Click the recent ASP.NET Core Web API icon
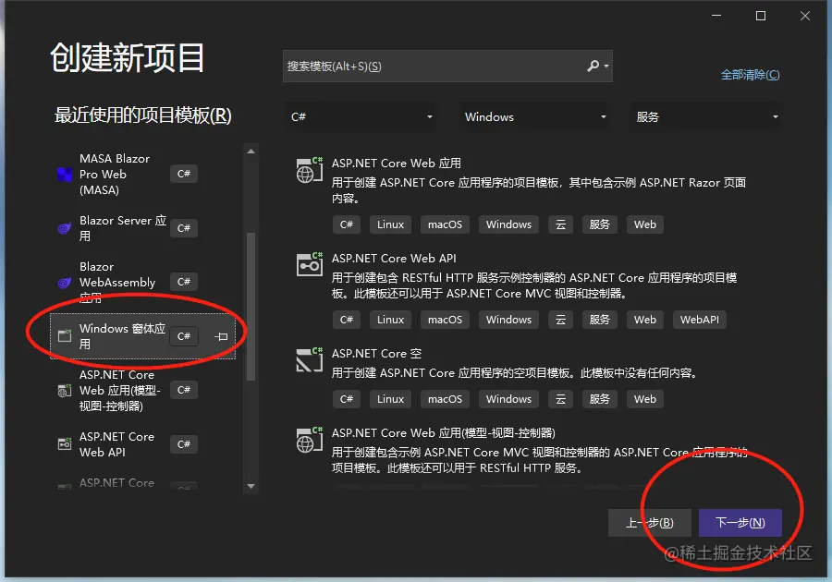Viewport: 832px width, 582px height. 65,444
